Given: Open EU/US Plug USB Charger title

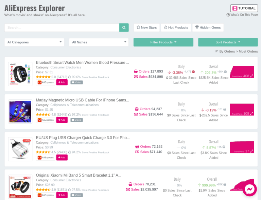Looking at the screenshot, I should tap(83, 138).
